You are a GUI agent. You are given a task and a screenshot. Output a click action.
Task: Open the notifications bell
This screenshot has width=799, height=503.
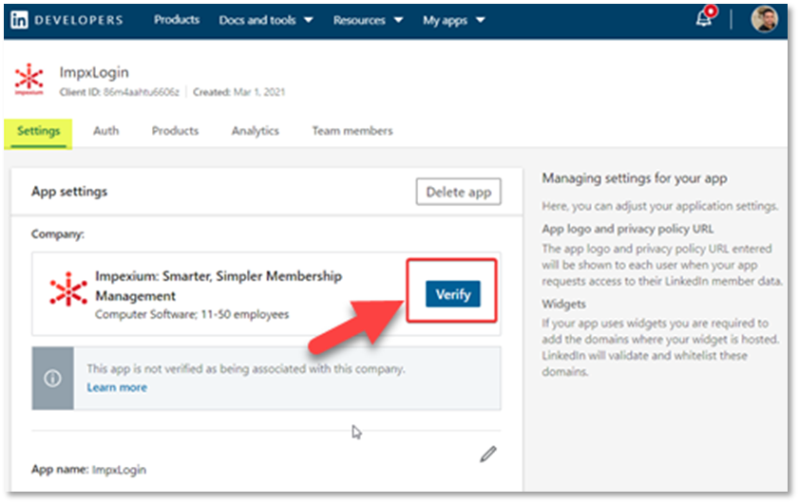tap(706, 17)
